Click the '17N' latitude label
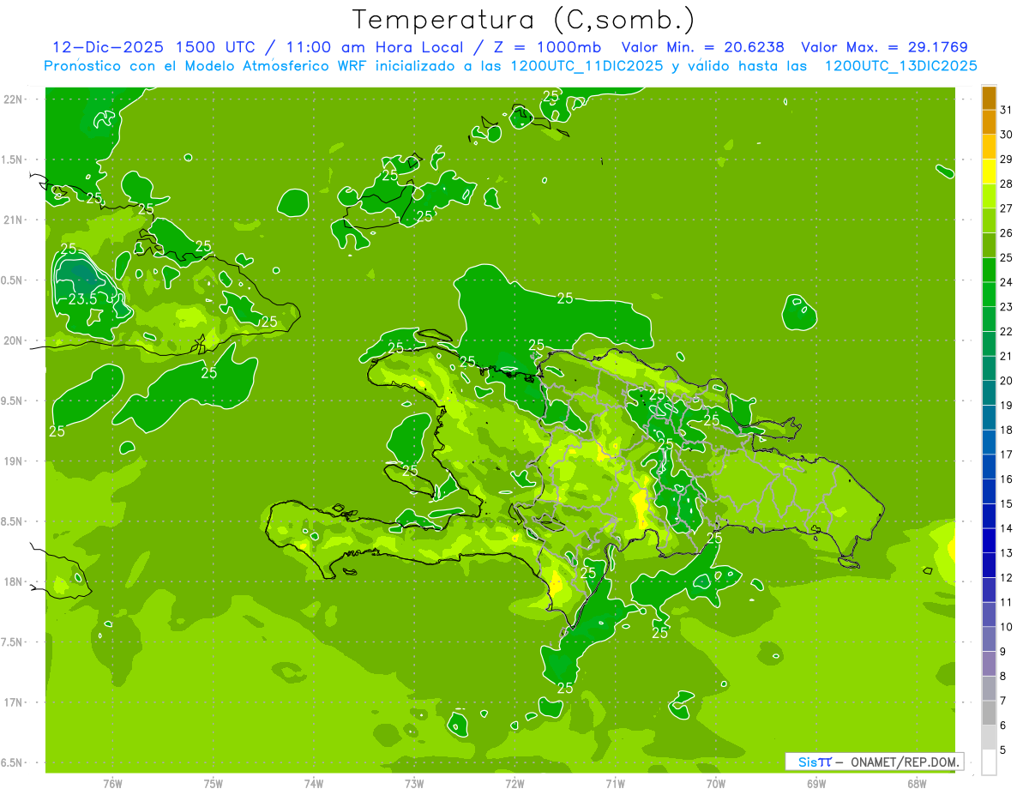Image resolution: width=1029 pixels, height=795 pixels. (14, 702)
